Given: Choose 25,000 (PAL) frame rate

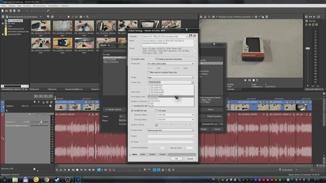Looking at the screenshot, I should tap(171, 99).
